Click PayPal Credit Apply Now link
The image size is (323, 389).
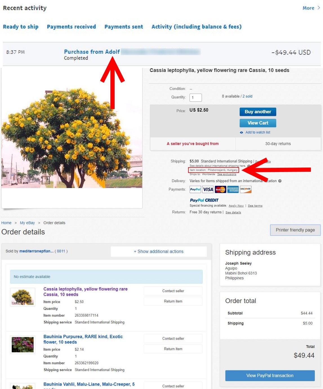coord(236,206)
